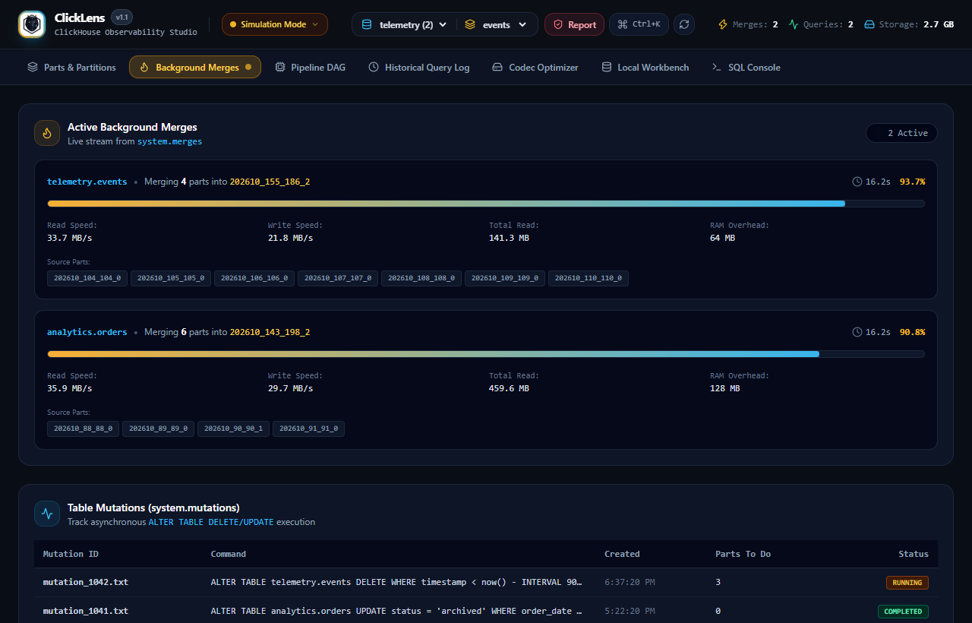Image resolution: width=972 pixels, height=623 pixels.
Task: Click the Queries pulse icon in header
Action: [x=794, y=24]
